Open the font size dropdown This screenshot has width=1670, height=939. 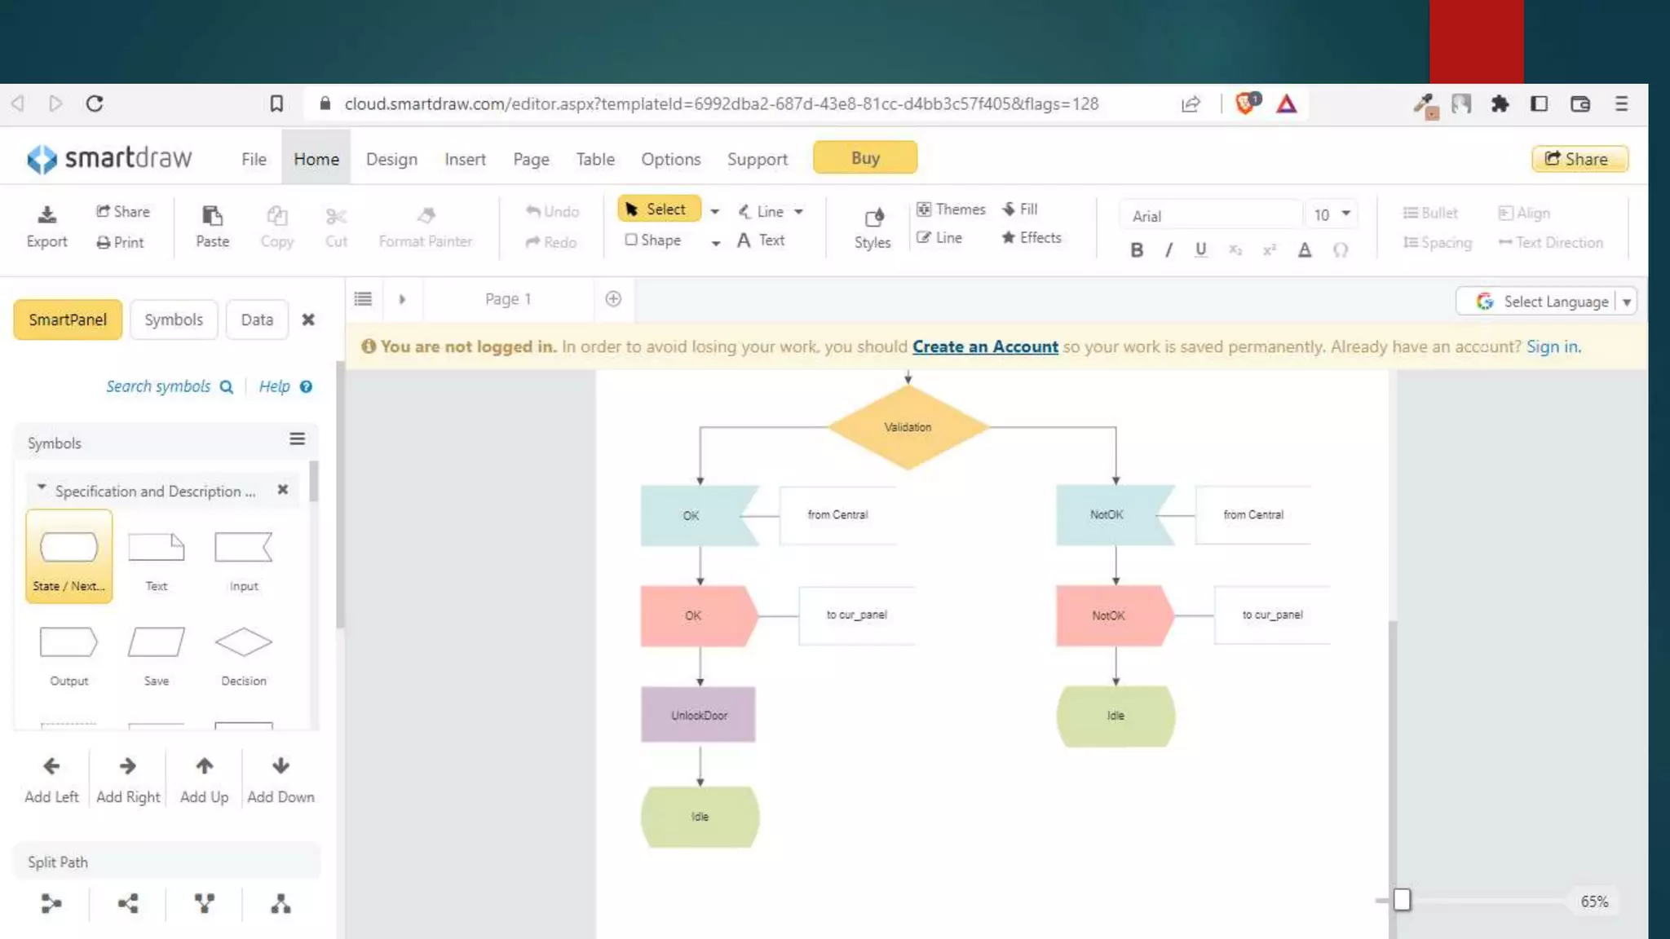[1346, 214]
